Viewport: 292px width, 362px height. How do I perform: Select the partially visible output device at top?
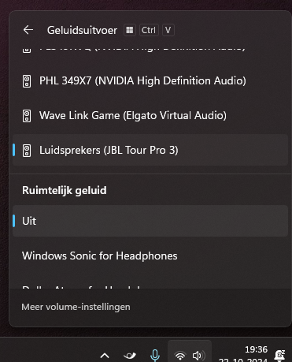150,50
